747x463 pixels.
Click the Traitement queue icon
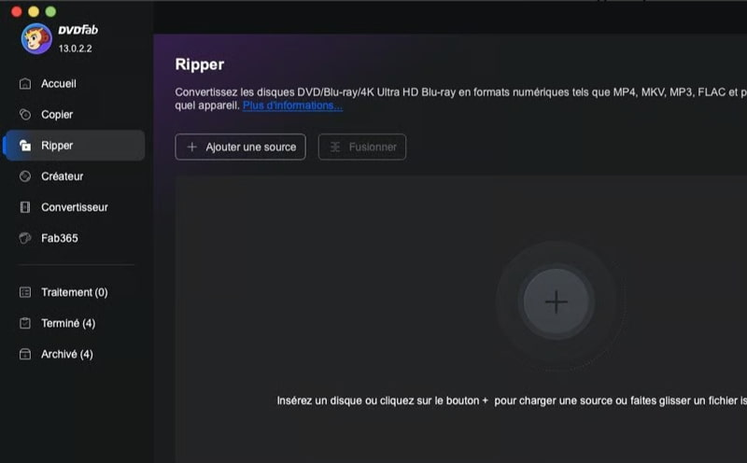25,292
